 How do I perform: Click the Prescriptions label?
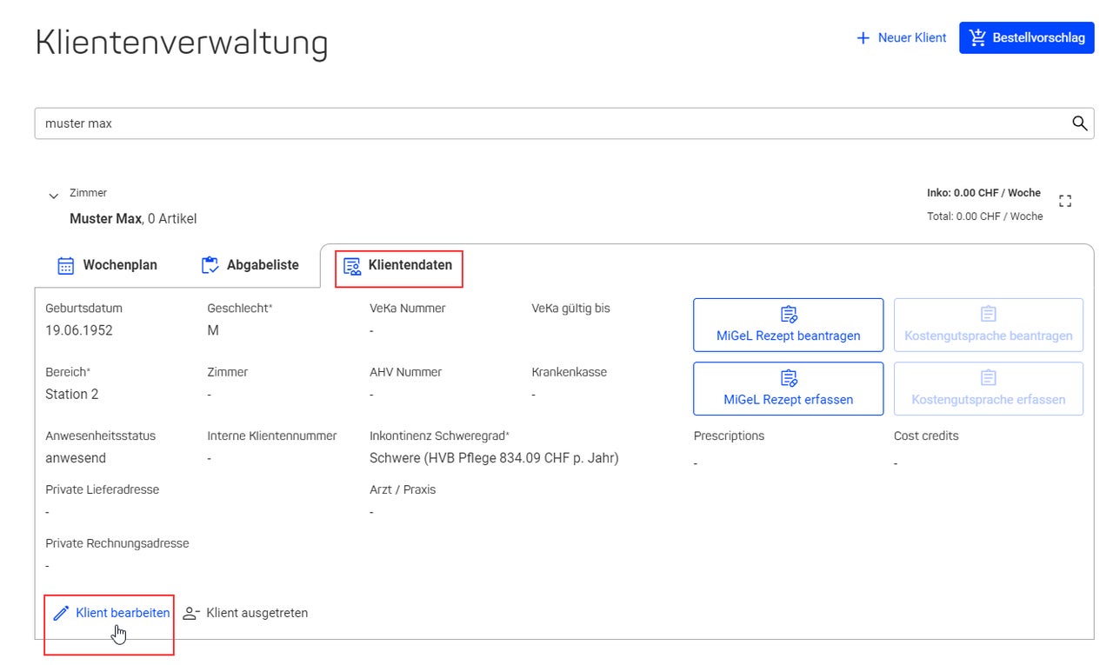tap(729, 436)
